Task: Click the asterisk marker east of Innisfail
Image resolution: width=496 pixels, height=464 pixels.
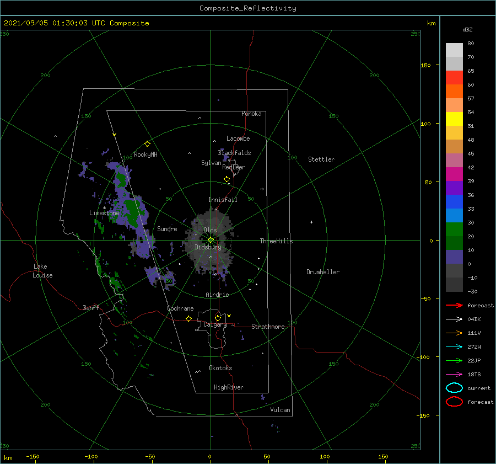Action: [x=262, y=189]
